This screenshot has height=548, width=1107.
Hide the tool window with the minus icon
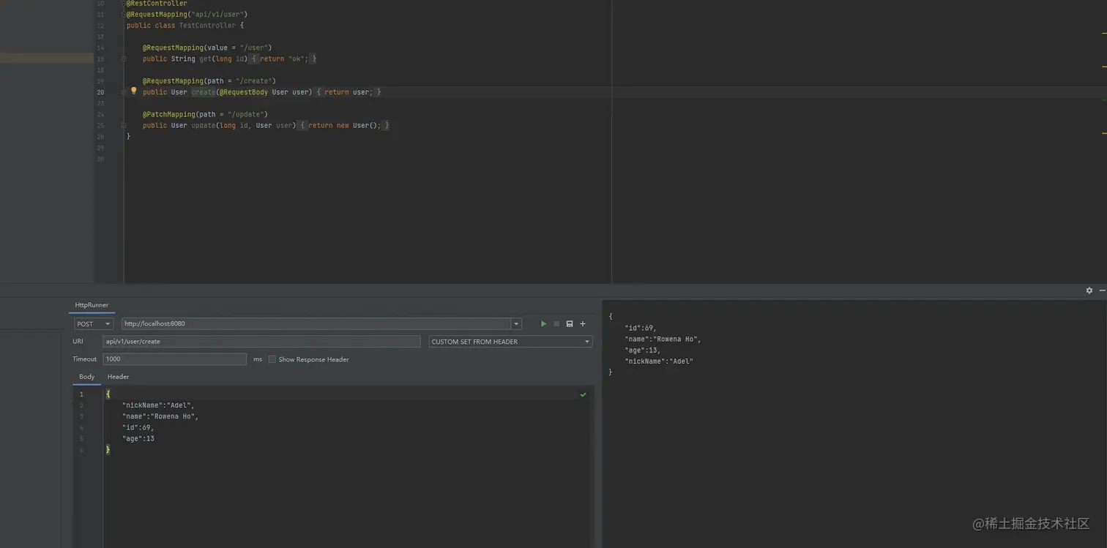coord(1103,290)
